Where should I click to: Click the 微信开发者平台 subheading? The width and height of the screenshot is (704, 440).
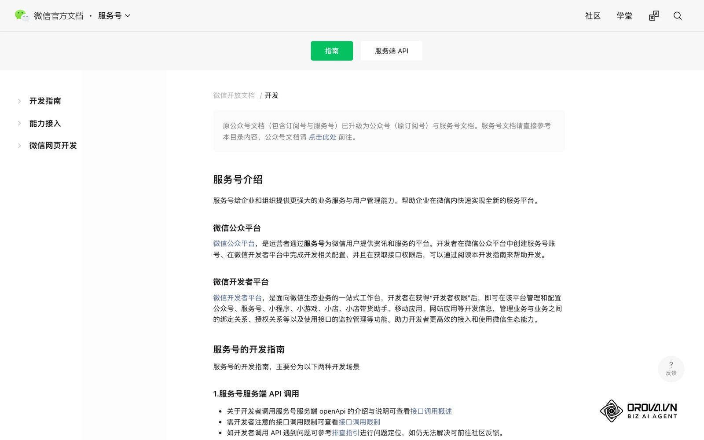[241, 282]
